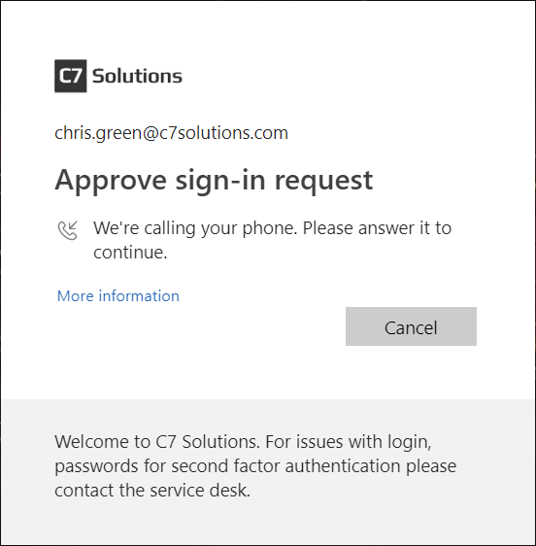Click the word passwords in the footer
The width and height of the screenshot is (536, 546).
(x=96, y=466)
